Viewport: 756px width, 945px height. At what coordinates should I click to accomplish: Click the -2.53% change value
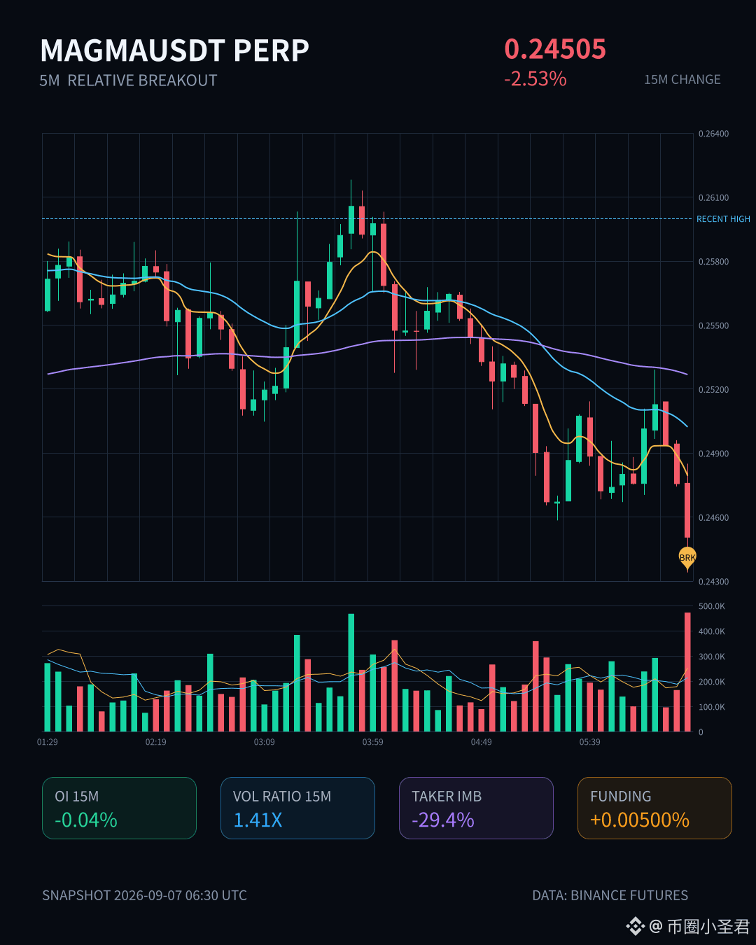click(535, 79)
